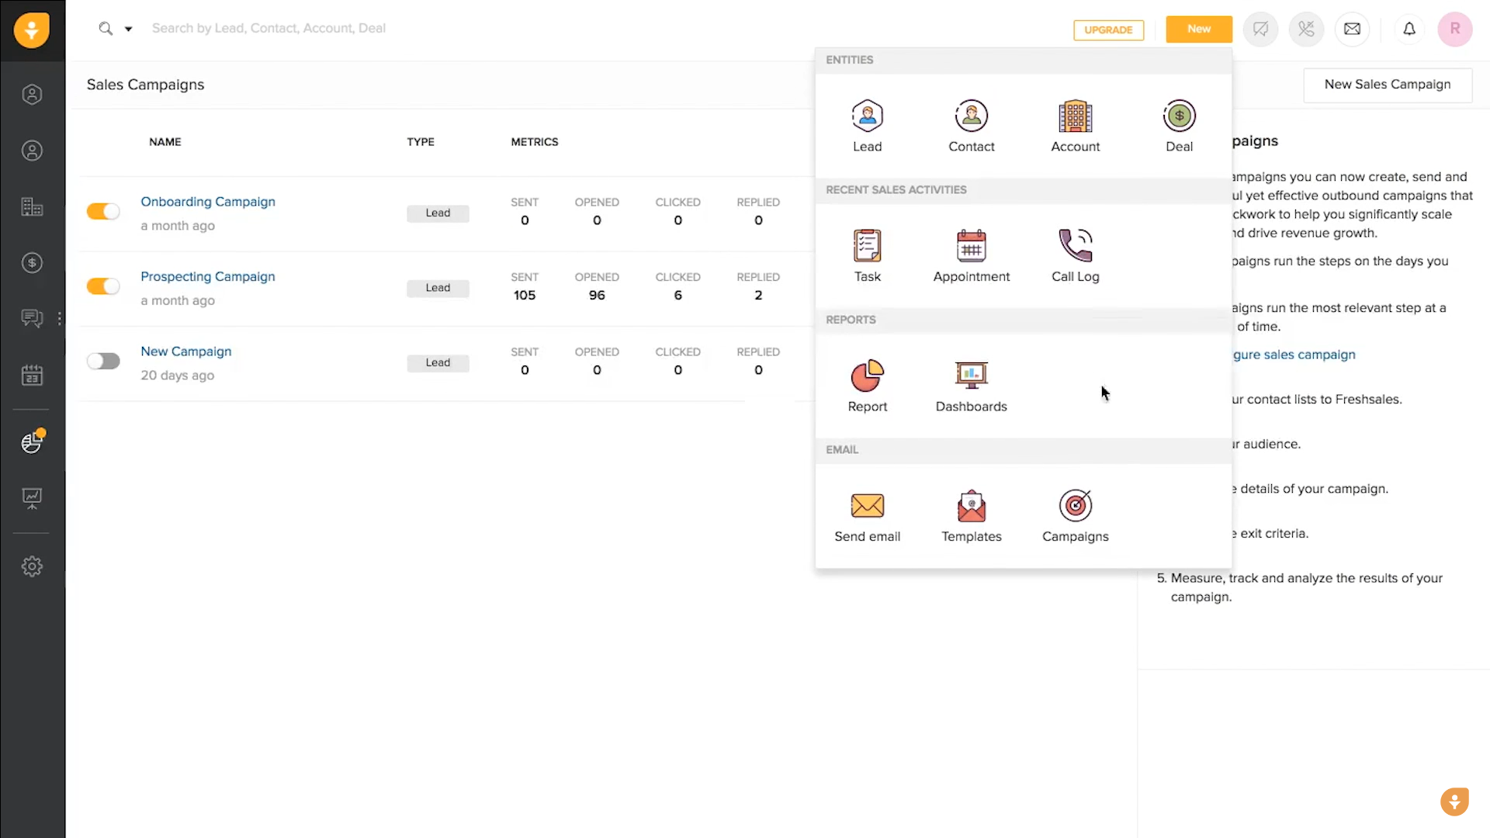
Task: Select the Call Log icon
Action: tap(1075, 247)
